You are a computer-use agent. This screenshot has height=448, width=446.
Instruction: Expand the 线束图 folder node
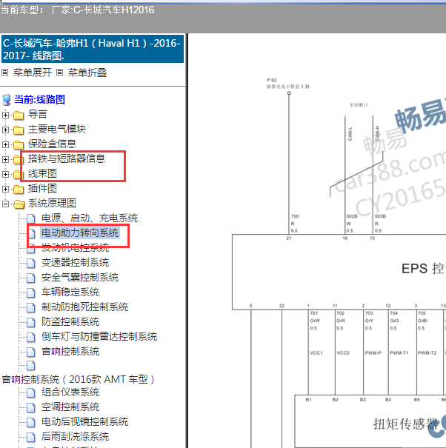(x=5, y=174)
